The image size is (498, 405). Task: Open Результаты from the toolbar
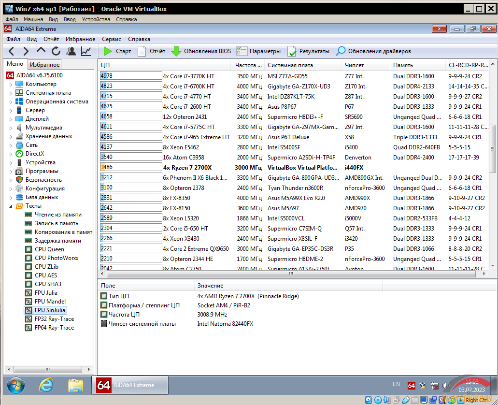tap(308, 51)
